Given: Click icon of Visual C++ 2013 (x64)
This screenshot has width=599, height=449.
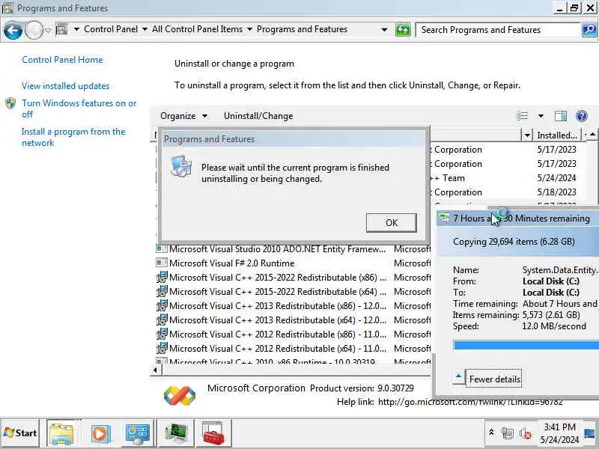Looking at the screenshot, I should [162, 320].
